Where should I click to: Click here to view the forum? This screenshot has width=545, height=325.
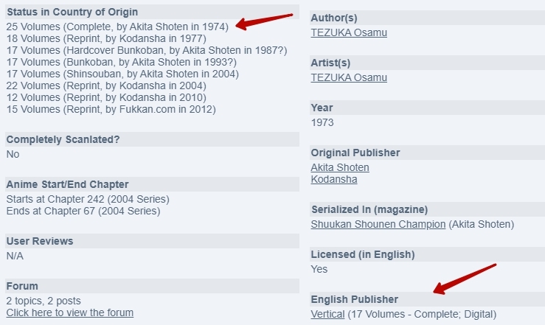pos(70,312)
